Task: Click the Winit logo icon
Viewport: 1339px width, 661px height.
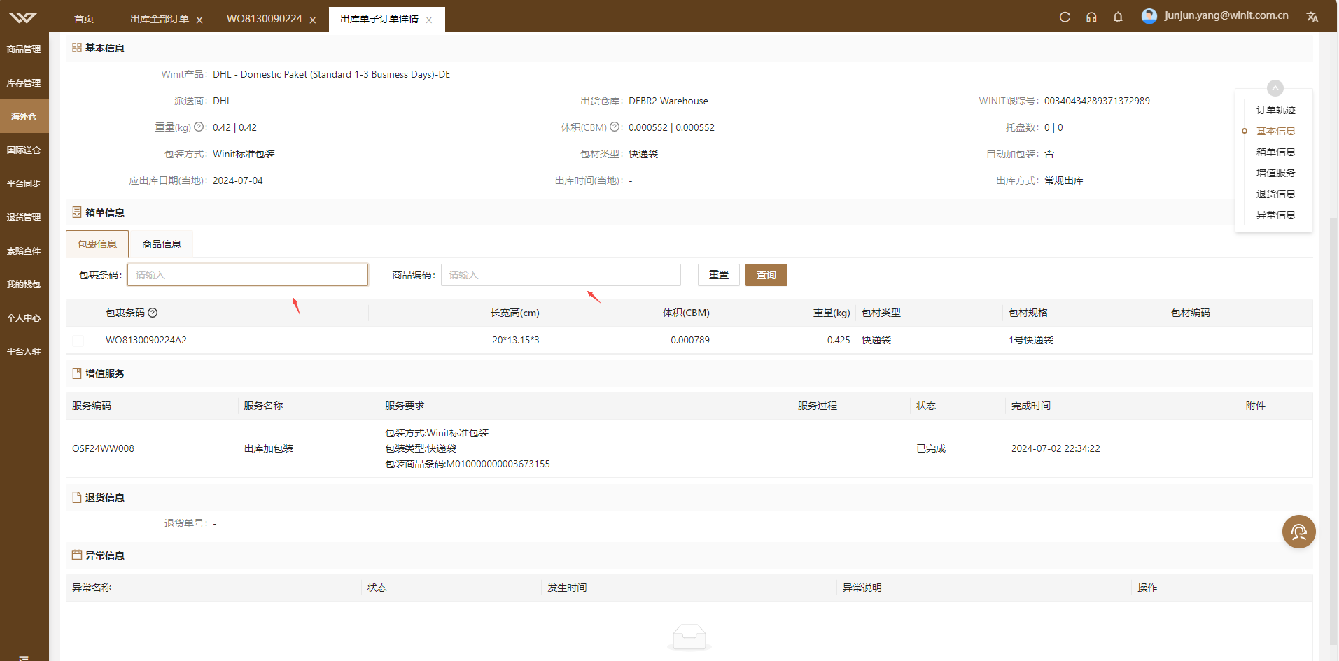Action: point(23,17)
